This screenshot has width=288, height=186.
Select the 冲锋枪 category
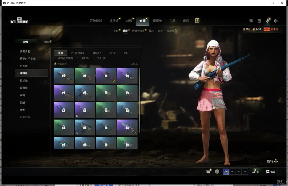pos(31,73)
